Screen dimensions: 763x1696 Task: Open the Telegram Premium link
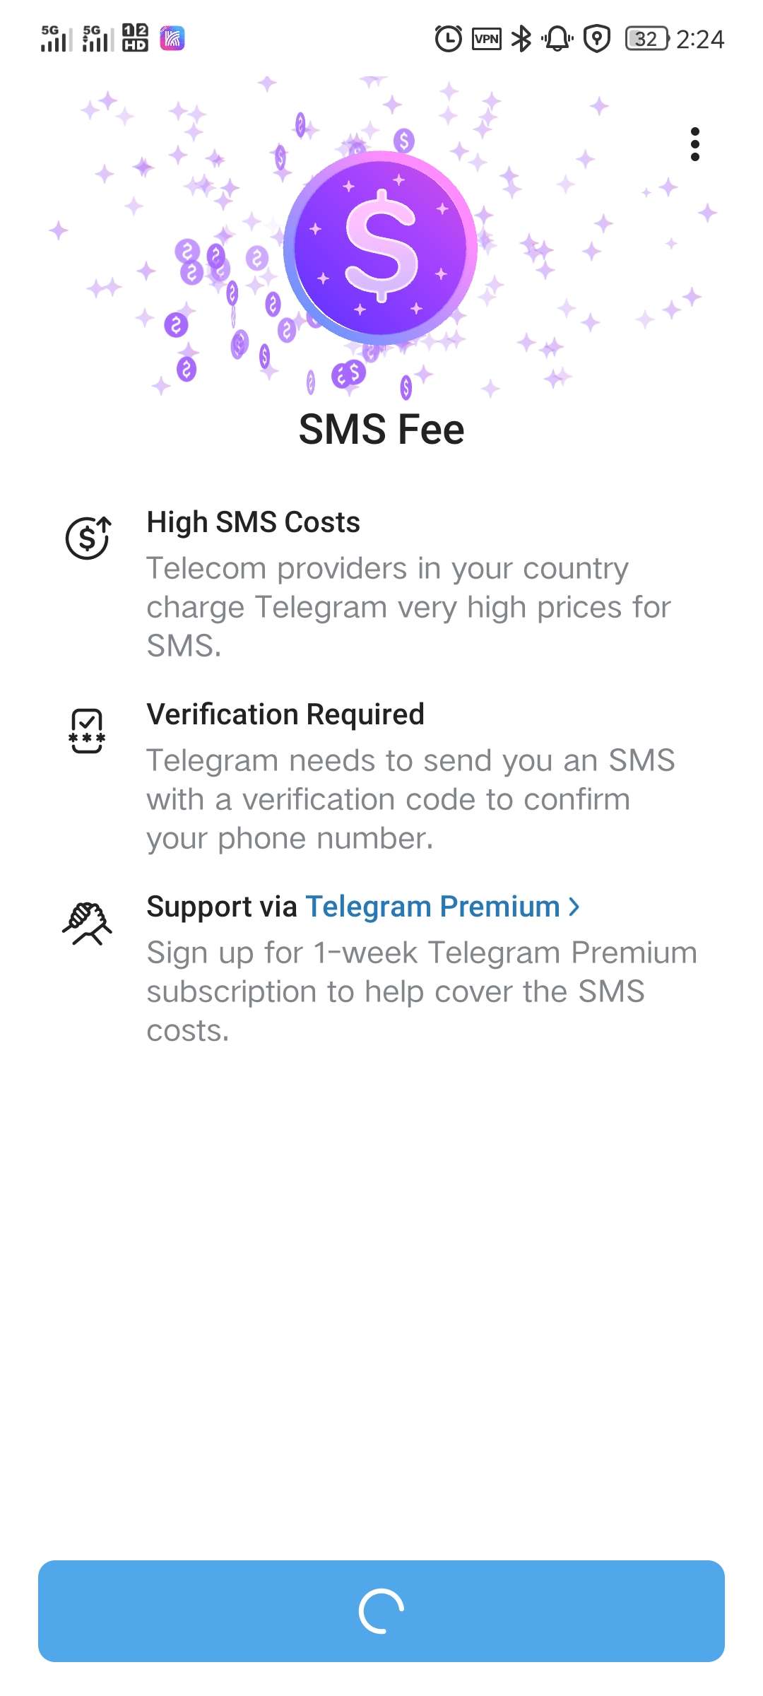point(432,907)
